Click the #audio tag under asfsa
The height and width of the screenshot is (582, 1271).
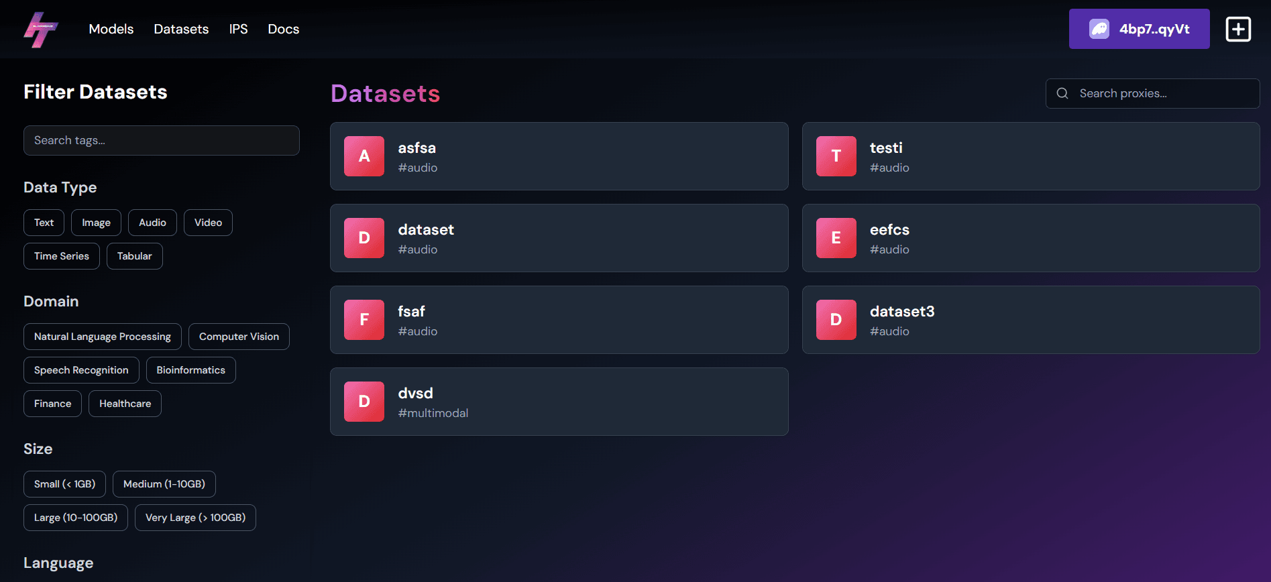[417, 168]
